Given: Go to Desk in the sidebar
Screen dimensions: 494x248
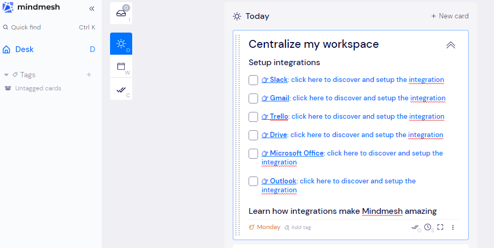Looking at the screenshot, I should pyautogui.click(x=24, y=49).
